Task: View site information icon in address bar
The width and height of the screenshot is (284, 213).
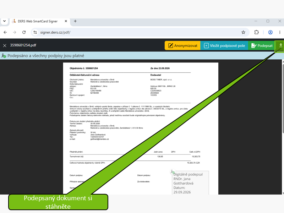Action: pyautogui.click(x=35, y=32)
